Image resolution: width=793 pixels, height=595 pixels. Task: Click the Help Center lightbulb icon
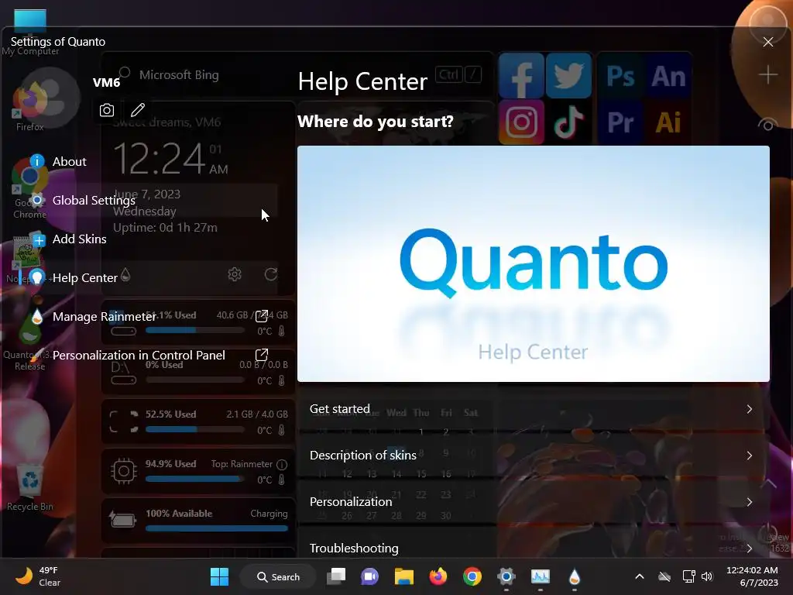coord(37,277)
